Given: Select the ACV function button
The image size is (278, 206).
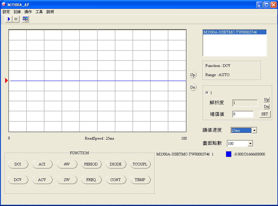Looking at the screenshot, I should 42,180.
